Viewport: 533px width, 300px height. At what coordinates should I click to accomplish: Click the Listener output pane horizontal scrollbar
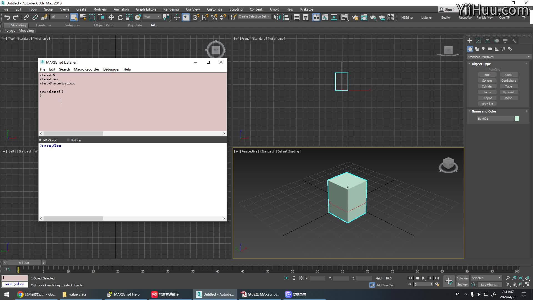click(x=133, y=219)
